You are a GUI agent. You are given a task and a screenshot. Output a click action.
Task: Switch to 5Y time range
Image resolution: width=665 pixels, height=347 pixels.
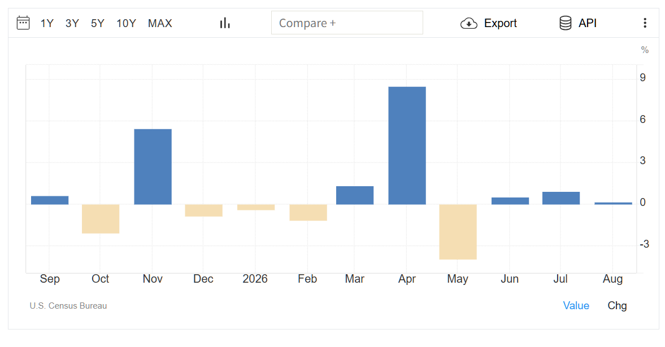98,23
